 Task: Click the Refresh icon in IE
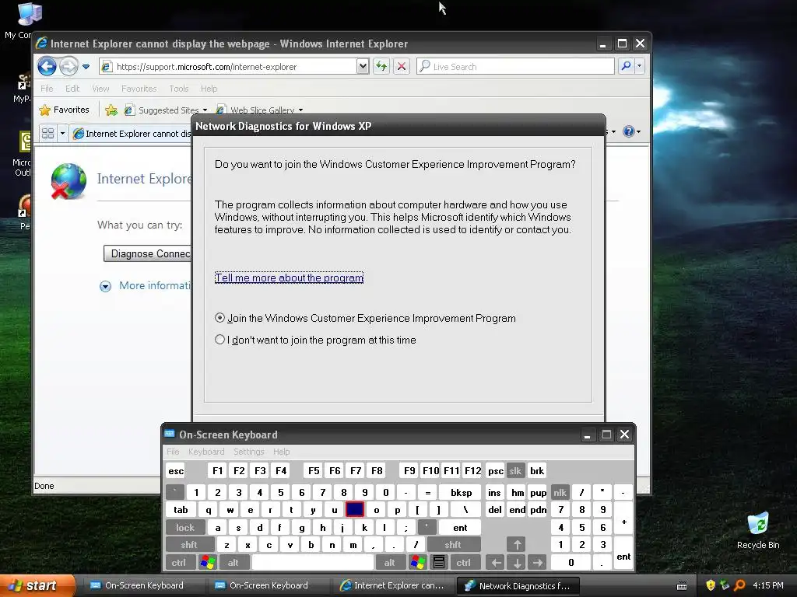click(381, 67)
